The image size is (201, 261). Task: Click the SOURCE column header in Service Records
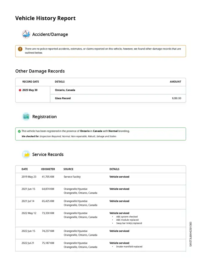(x=68, y=169)
